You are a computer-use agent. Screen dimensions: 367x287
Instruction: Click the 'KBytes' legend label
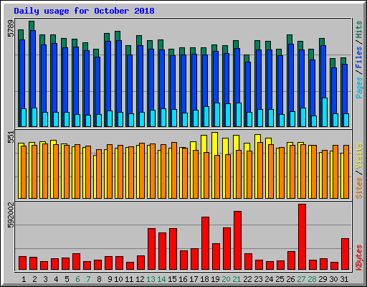pyautogui.click(x=359, y=258)
